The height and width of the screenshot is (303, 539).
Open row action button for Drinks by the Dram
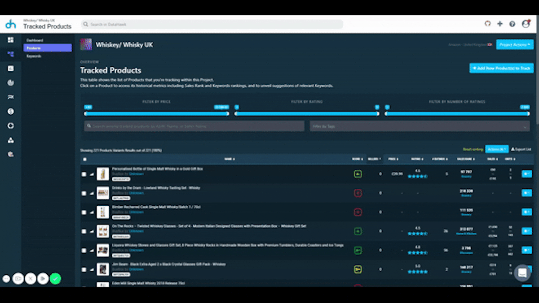[527, 193]
